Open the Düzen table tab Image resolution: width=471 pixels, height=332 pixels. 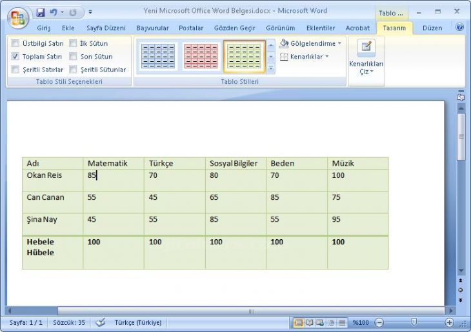click(432, 28)
